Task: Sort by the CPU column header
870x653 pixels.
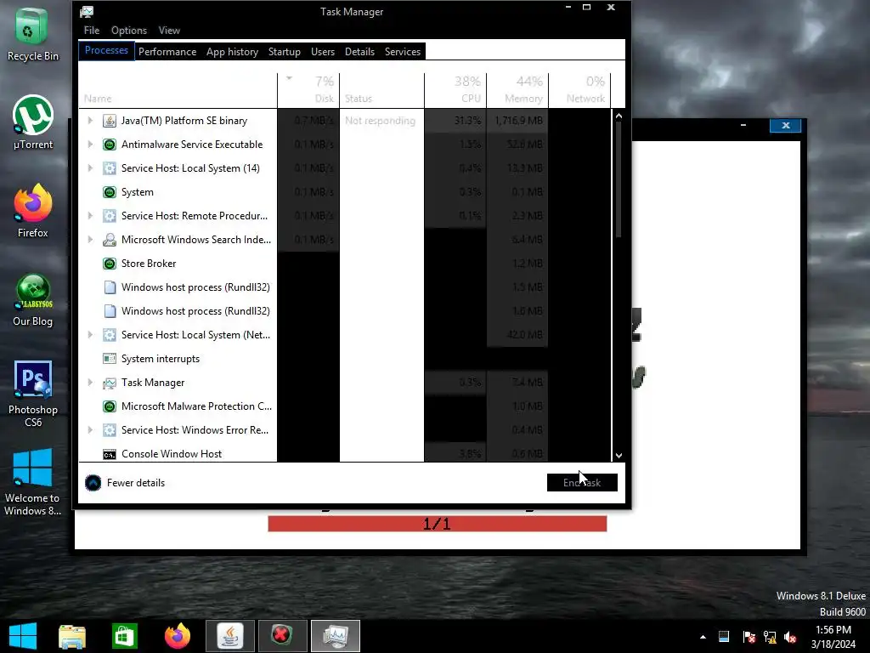Action: pos(455,90)
